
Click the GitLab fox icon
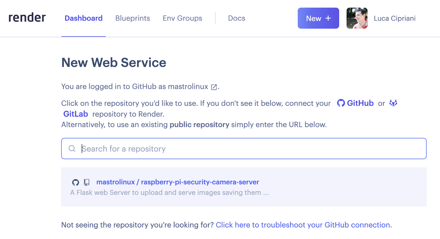click(393, 103)
